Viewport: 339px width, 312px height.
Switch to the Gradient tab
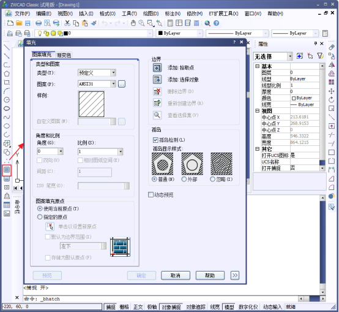point(64,55)
